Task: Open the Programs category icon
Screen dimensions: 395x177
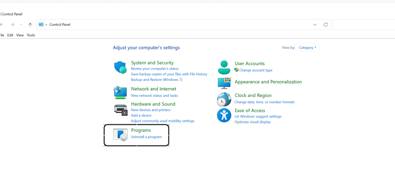Action: tap(121, 135)
